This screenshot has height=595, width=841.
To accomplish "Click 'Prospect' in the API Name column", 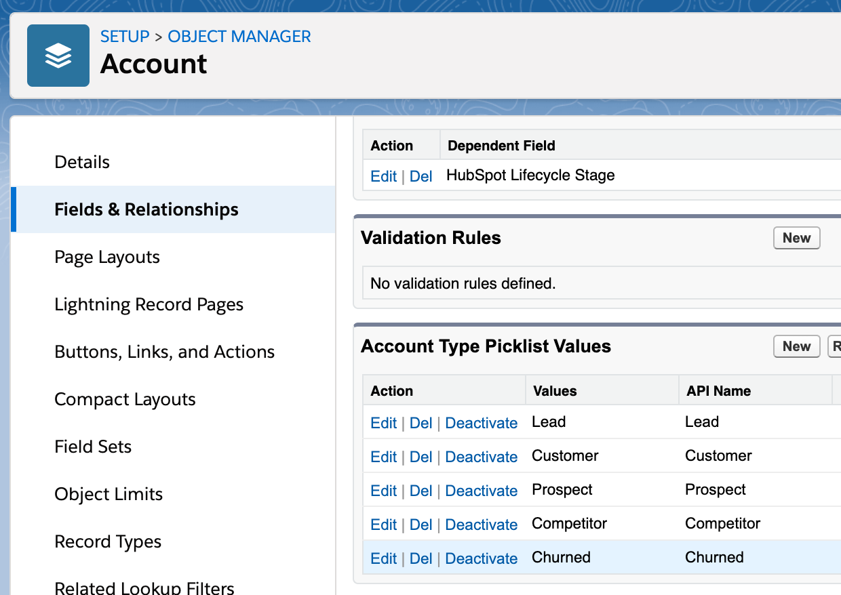I will (716, 489).
